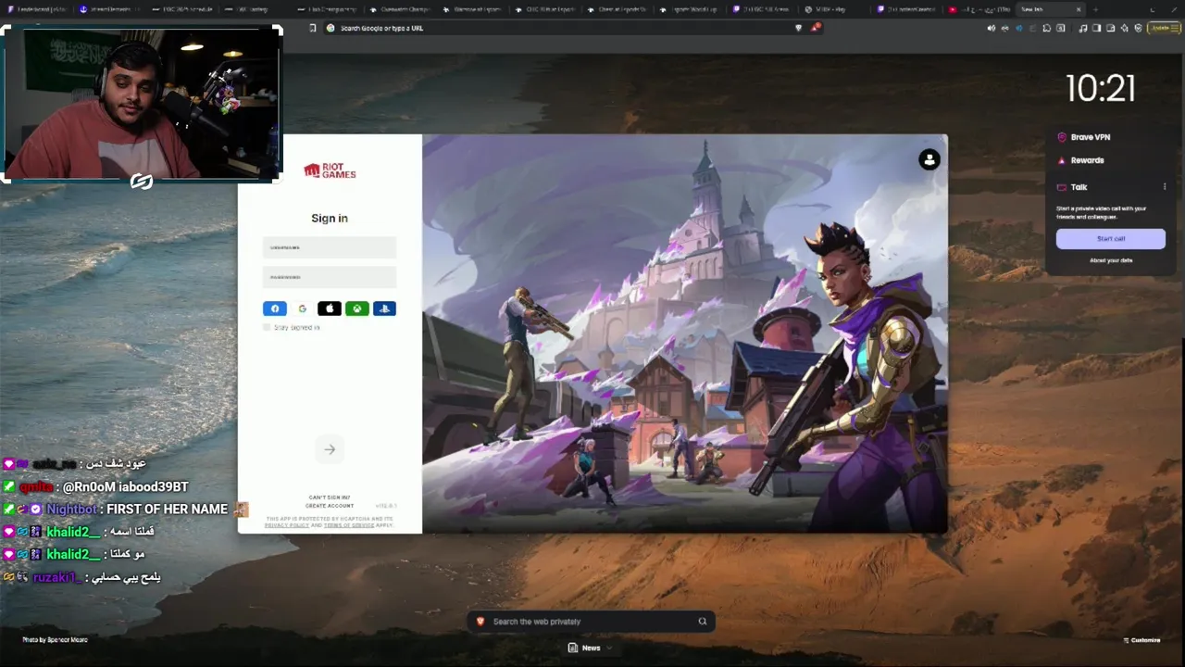Open Brave VPN widget

[1090, 137]
